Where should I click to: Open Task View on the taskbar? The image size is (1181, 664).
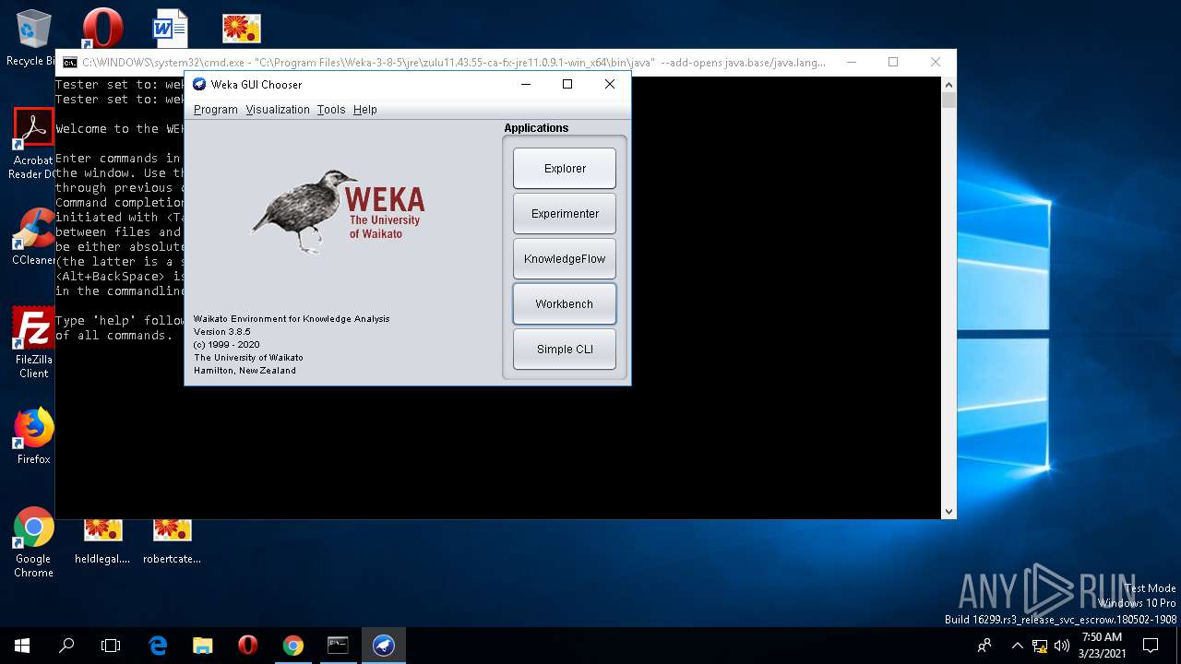111,646
